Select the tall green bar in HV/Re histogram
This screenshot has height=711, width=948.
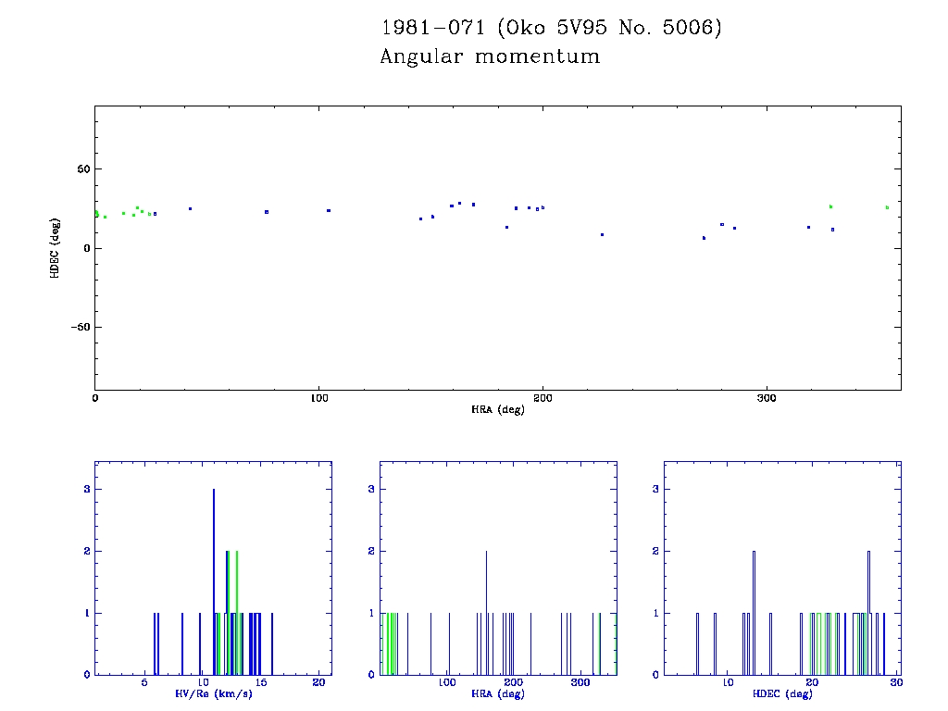[x=237, y=611]
